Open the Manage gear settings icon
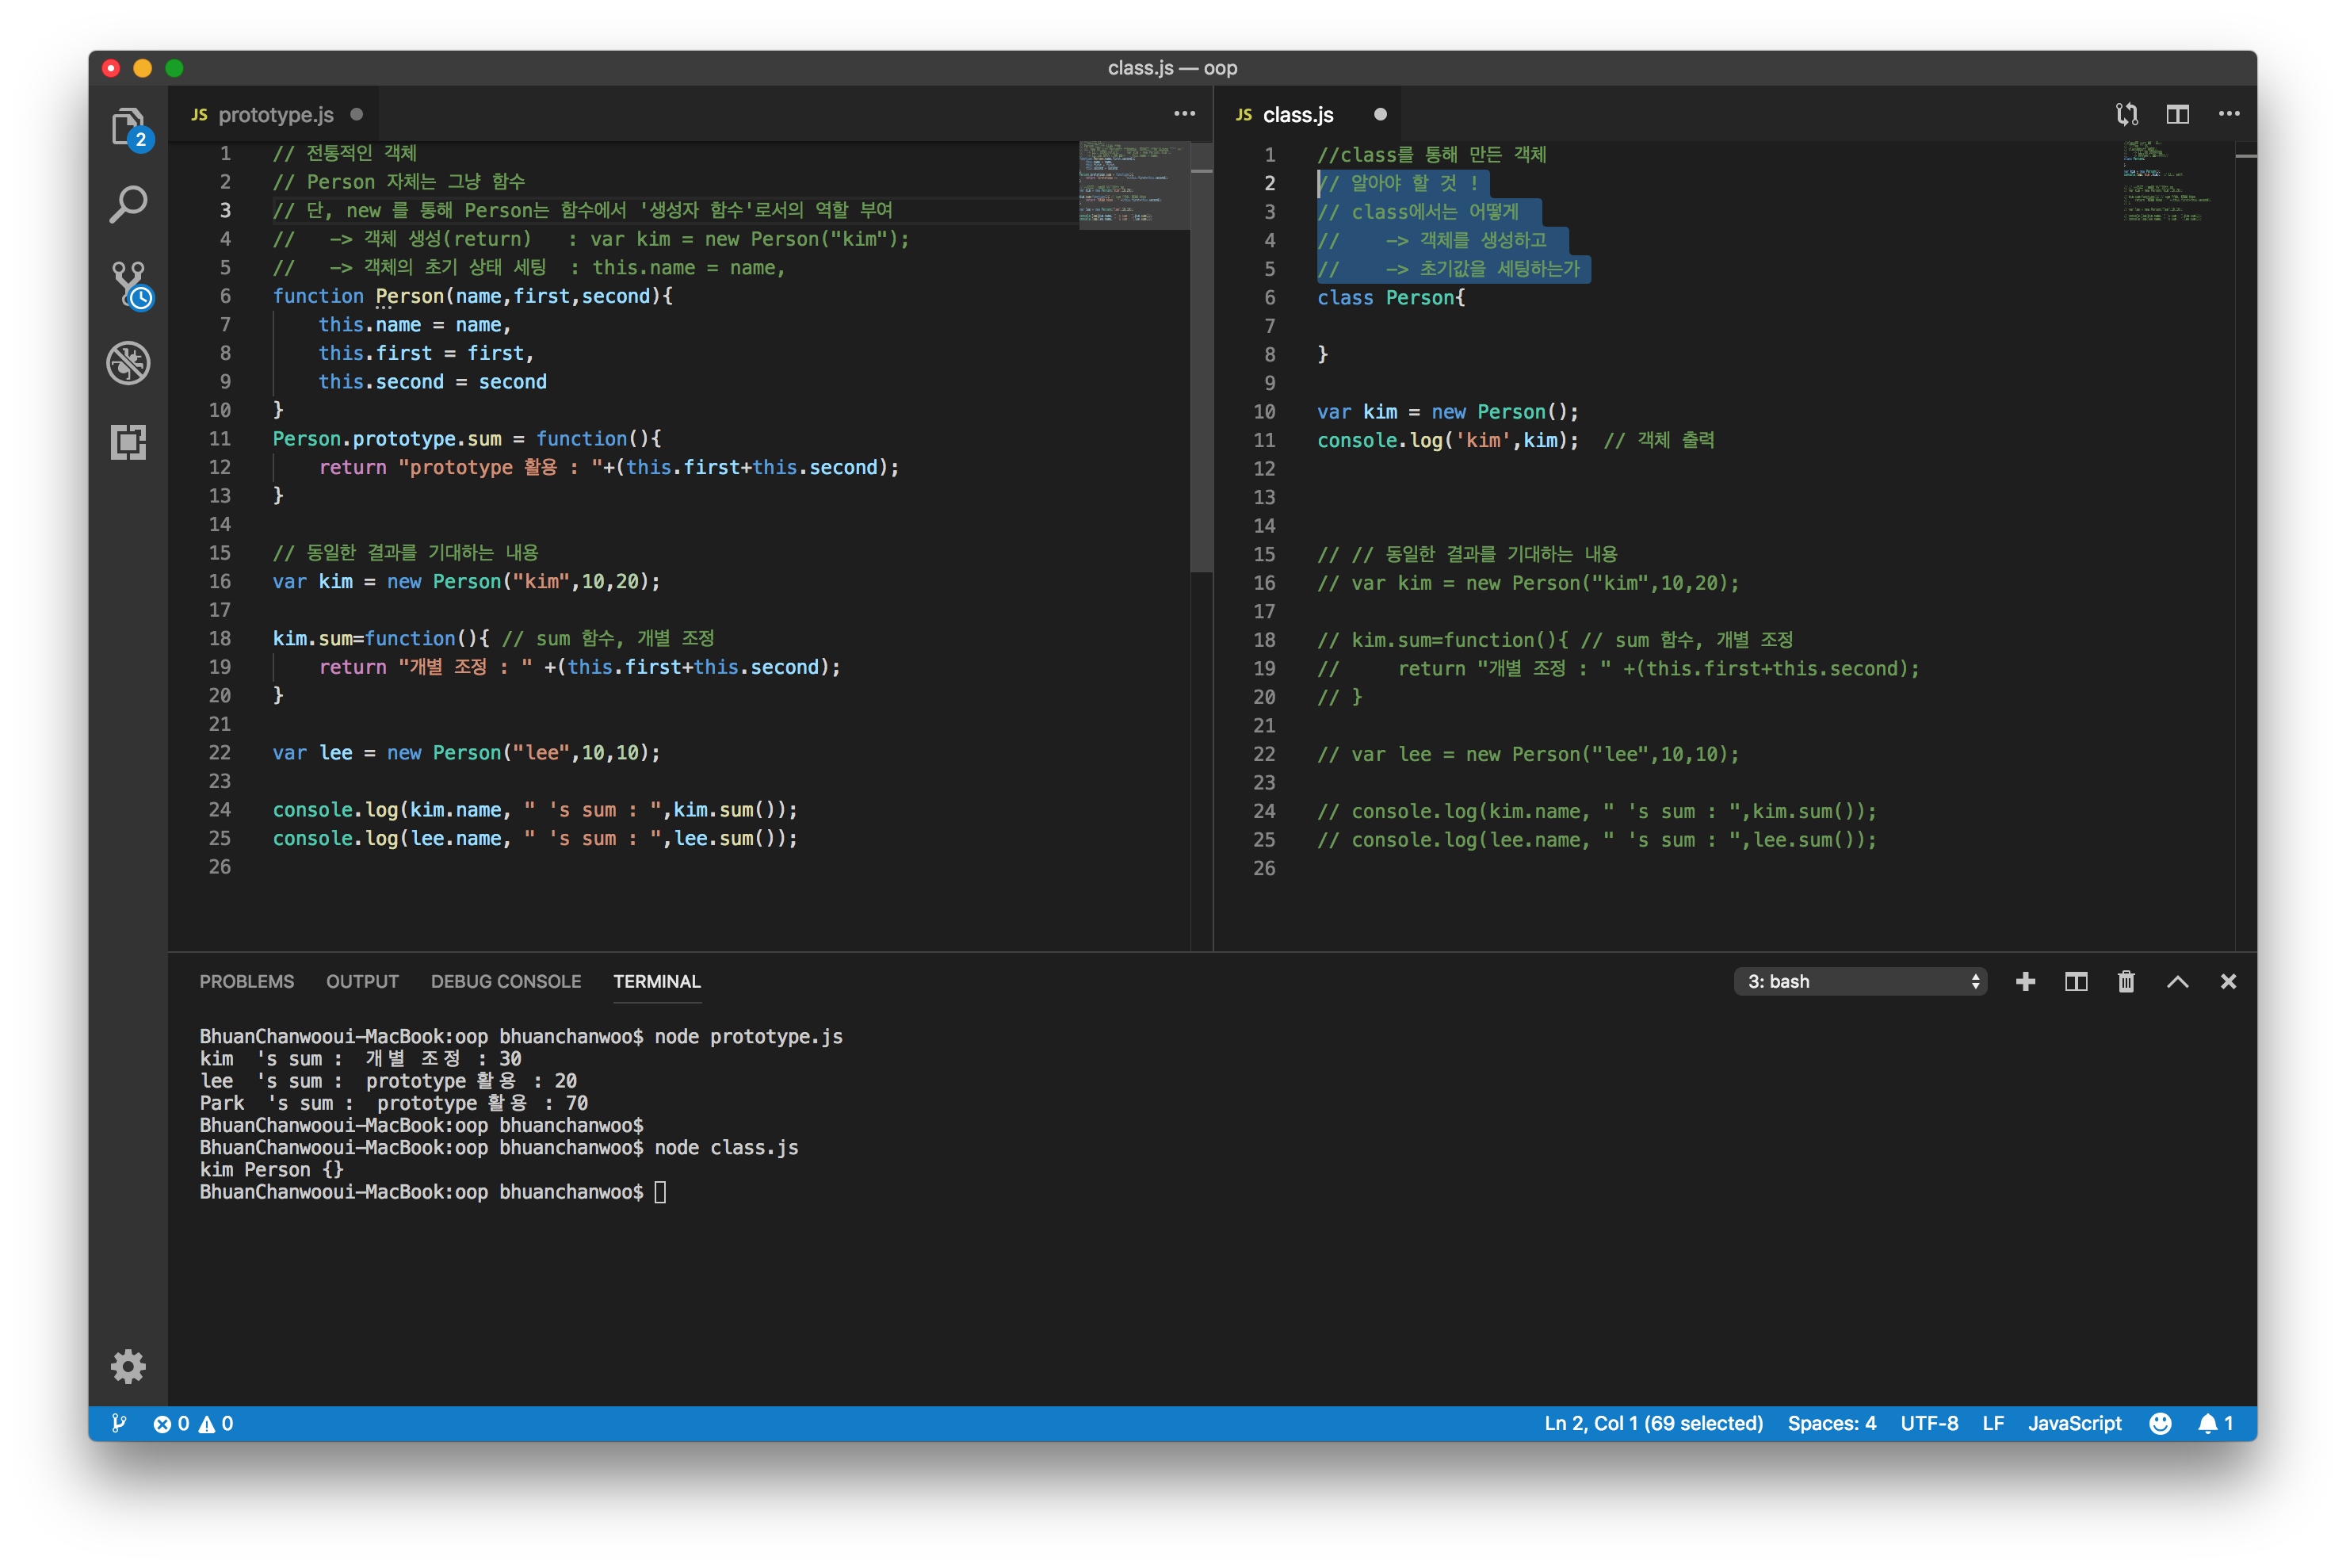2346x1568 pixels. 128,1366
